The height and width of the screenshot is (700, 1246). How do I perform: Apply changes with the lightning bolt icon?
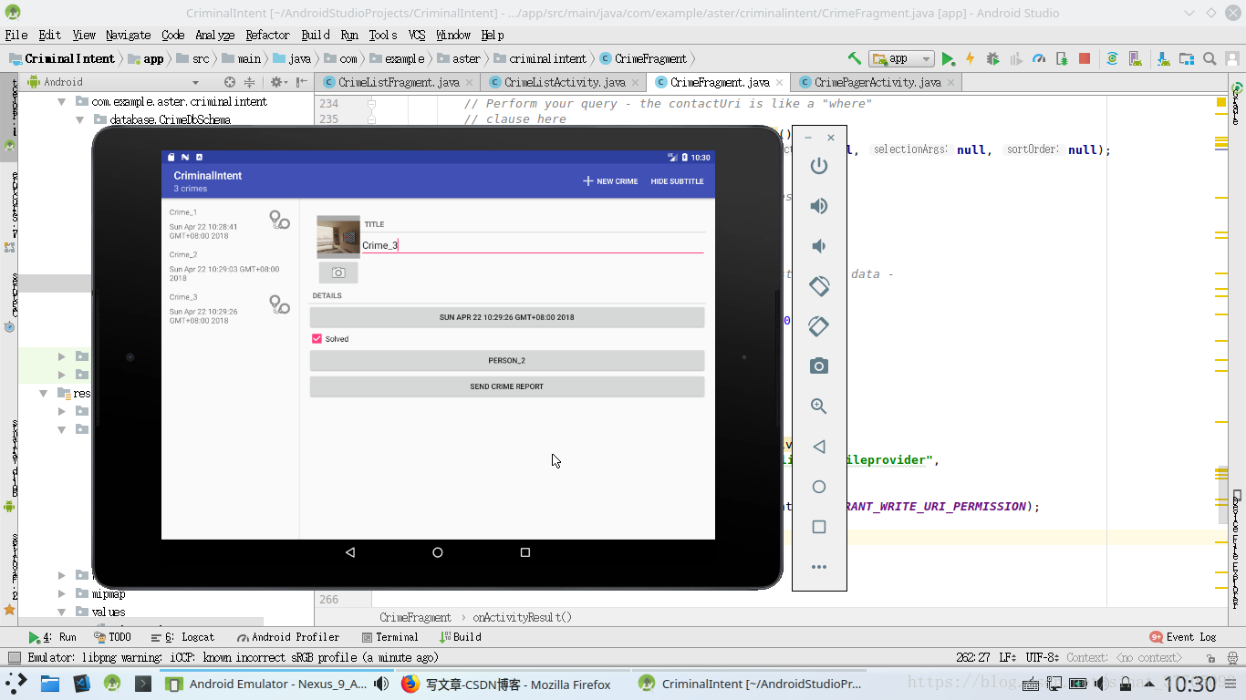[971, 58]
